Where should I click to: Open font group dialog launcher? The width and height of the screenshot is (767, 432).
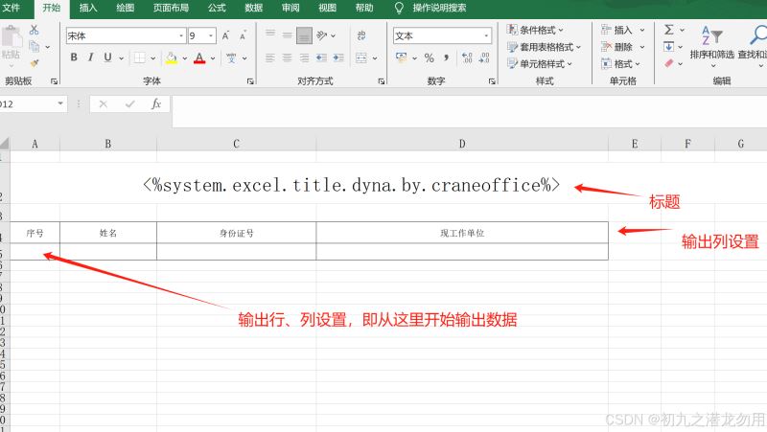[250, 81]
